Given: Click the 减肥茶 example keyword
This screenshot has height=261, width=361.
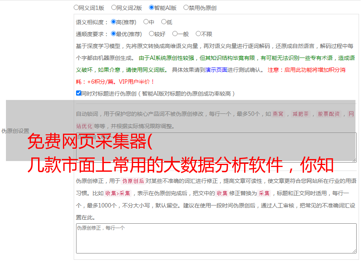Looking at the screenshot, I should point(300,114).
